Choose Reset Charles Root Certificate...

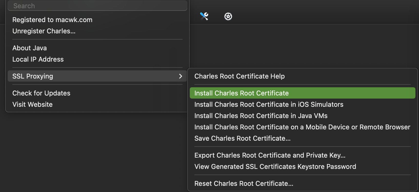[303, 184]
